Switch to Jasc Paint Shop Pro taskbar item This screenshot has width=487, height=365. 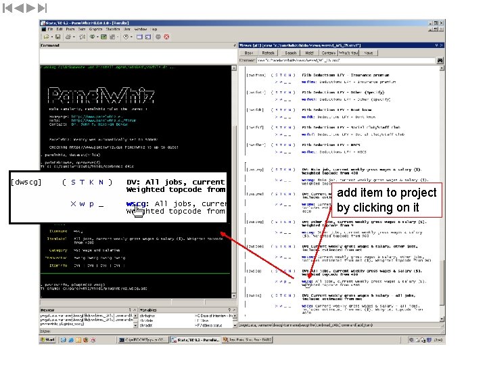click(x=248, y=340)
